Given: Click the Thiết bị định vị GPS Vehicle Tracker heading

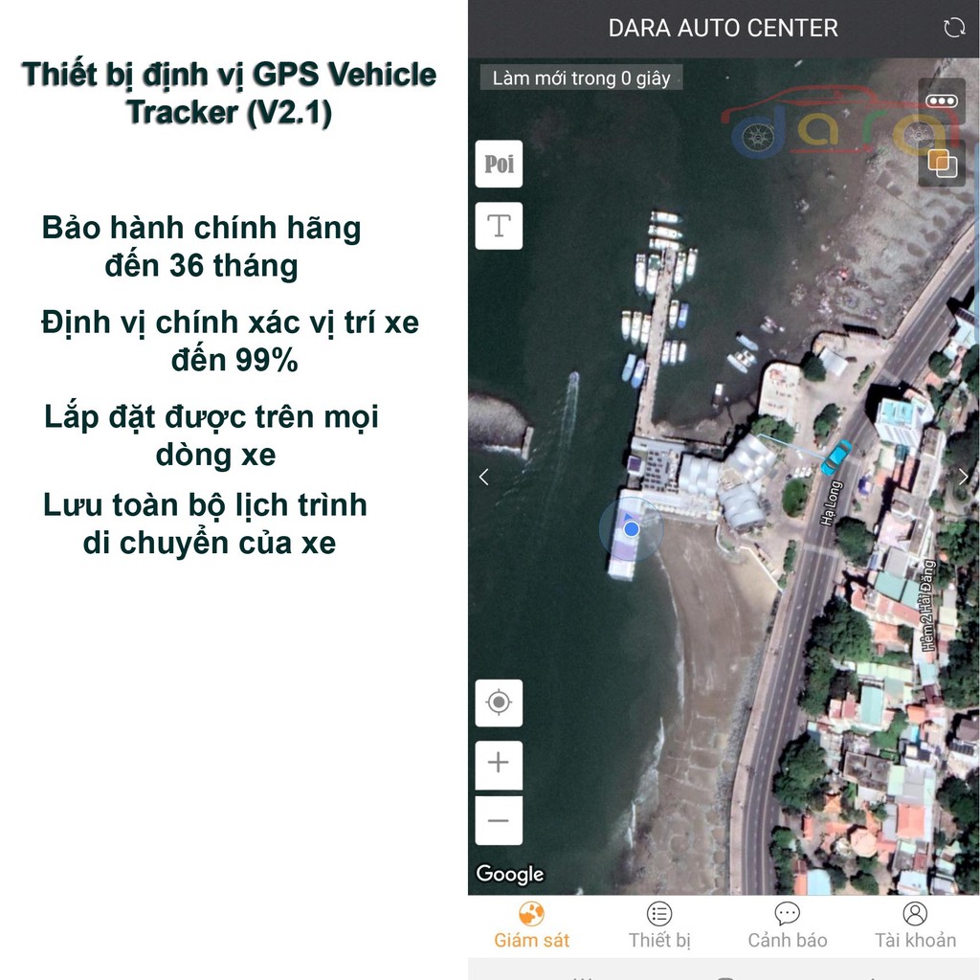Looking at the screenshot, I should pos(229,93).
